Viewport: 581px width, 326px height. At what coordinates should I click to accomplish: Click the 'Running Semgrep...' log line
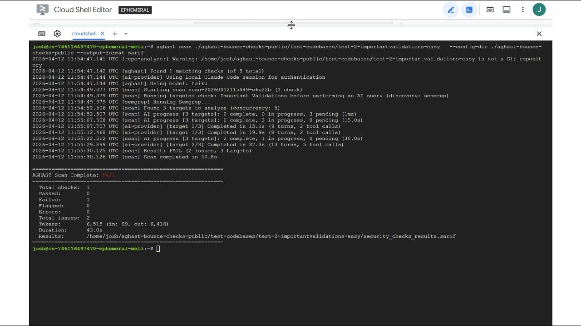coord(121,102)
